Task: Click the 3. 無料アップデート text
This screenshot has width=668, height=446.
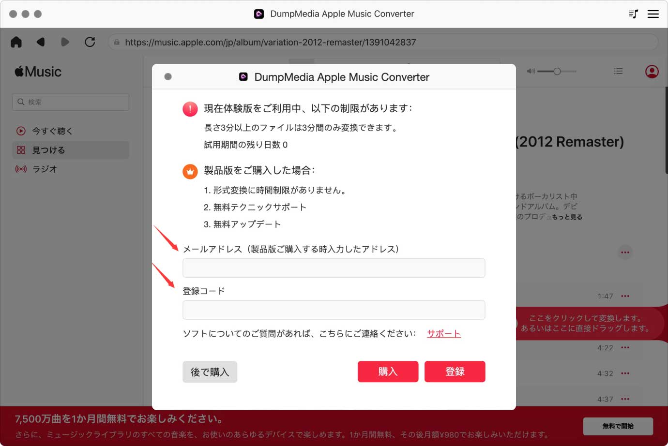Action: [x=243, y=224]
